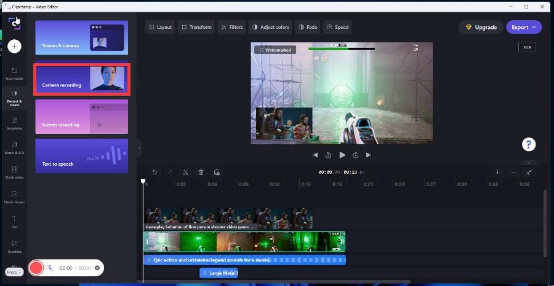This screenshot has width=554, height=286.
Task: Open the Your media tab
Action: point(14,74)
